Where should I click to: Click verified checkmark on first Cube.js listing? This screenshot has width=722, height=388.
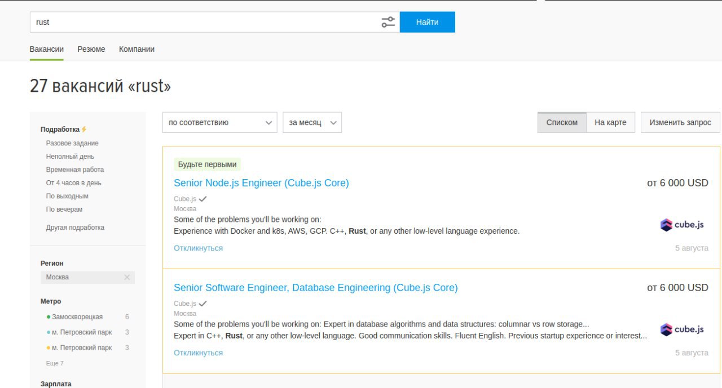tap(203, 199)
